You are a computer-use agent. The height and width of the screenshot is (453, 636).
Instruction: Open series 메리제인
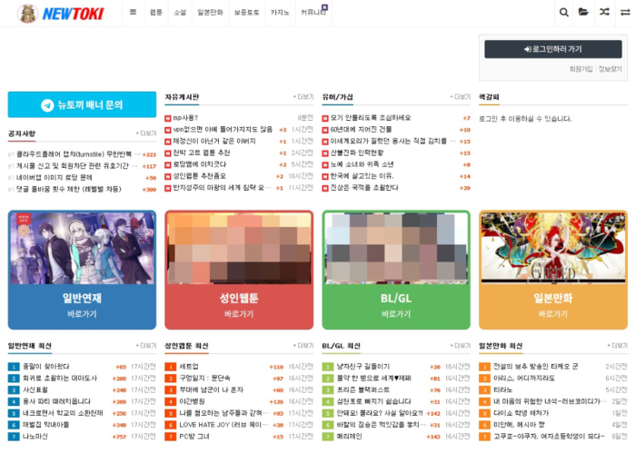pyautogui.click(x=349, y=437)
